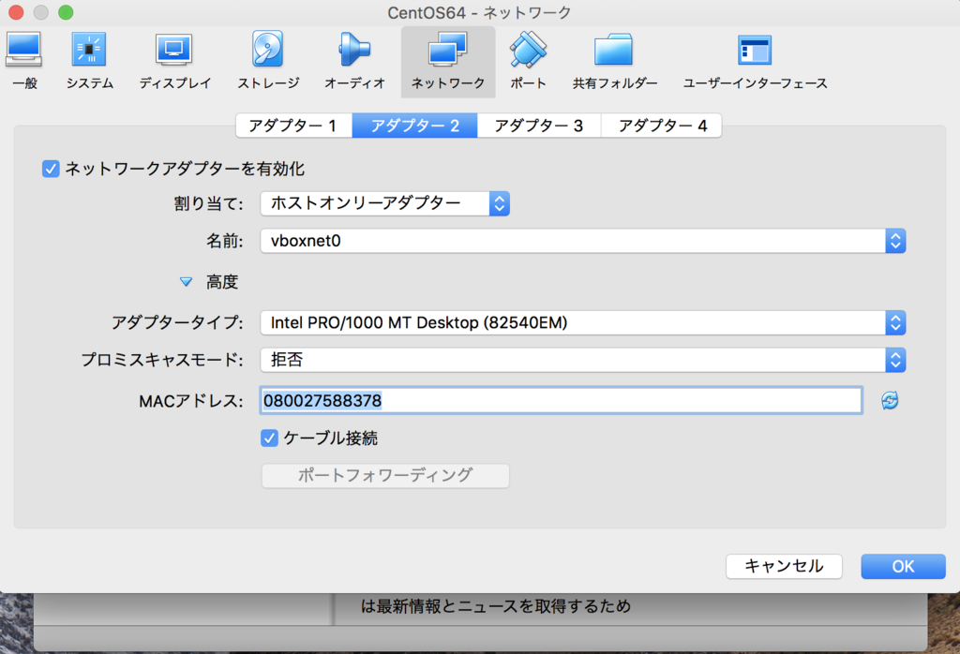Switch to the アダプター 3 tab
This screenshot has height=654, width=960.
(539, 126)
